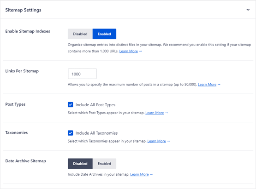Uncheck Include All Taxonomies checkbox
The image size is (256, 189).
click(x=71, y=133)
